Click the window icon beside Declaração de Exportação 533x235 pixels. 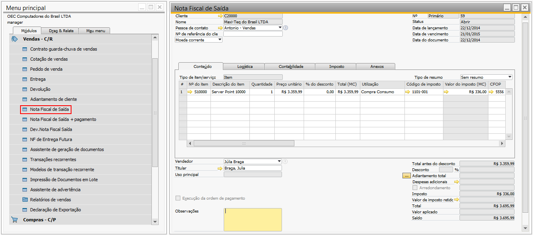25,210
